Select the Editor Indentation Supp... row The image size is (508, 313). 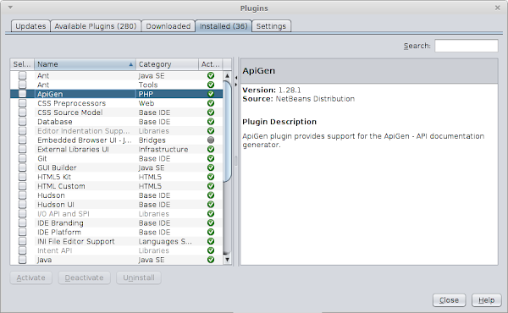click(116, 131)
